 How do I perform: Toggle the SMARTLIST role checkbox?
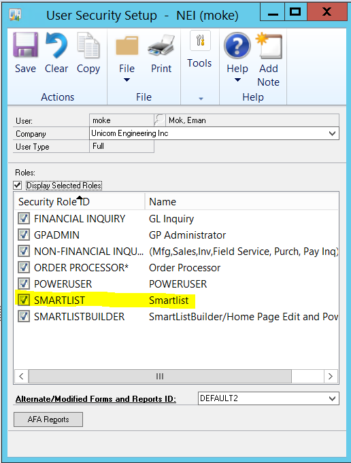click(24, 300)
